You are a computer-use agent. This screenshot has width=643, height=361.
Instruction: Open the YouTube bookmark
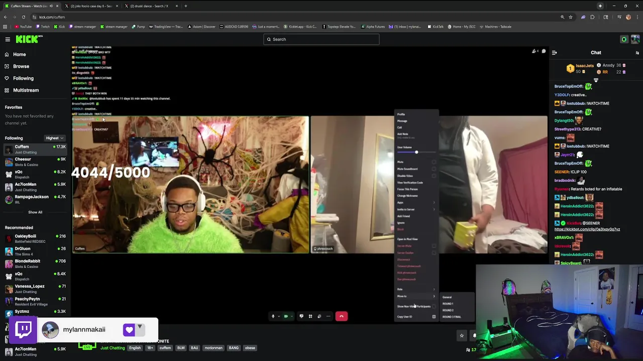tap(23, 27)
